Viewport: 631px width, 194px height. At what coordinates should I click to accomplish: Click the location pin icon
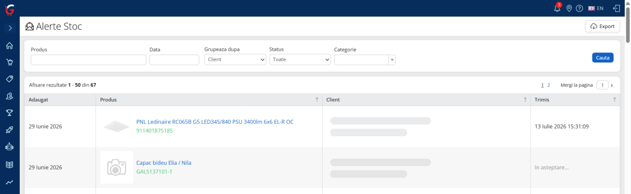pos(569,8)
